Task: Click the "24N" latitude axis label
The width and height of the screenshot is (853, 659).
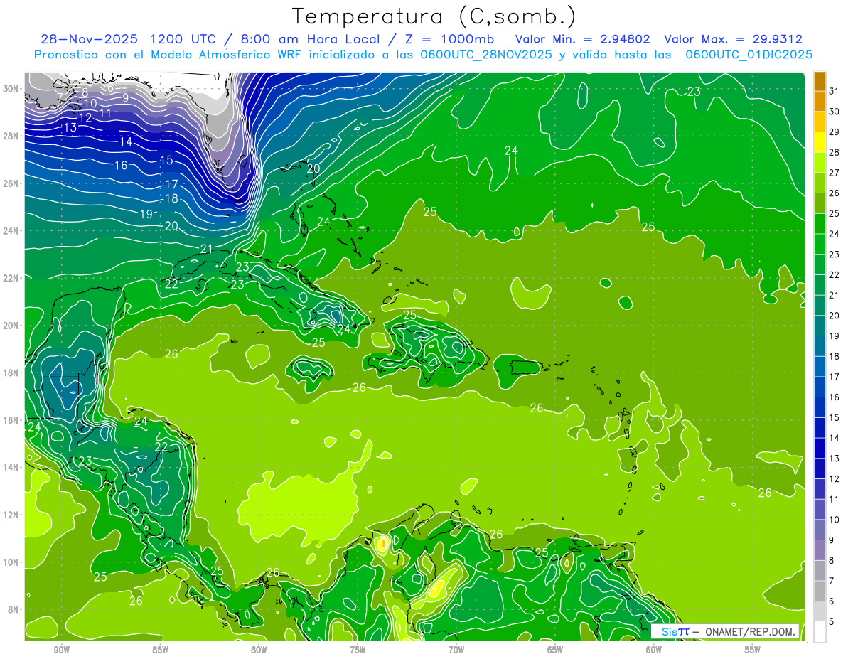Action: (11, 230)
